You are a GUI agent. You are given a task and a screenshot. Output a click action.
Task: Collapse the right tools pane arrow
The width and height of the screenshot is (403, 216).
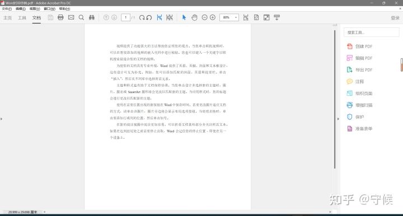pos(338,119)
